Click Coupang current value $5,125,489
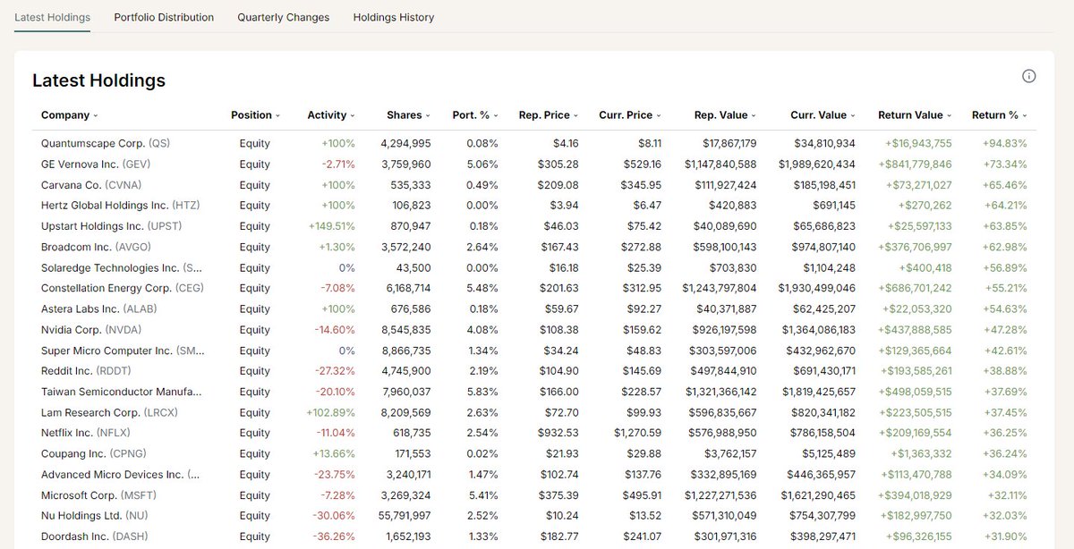This screenshot has width=1074, height=549. pos(828,453)
